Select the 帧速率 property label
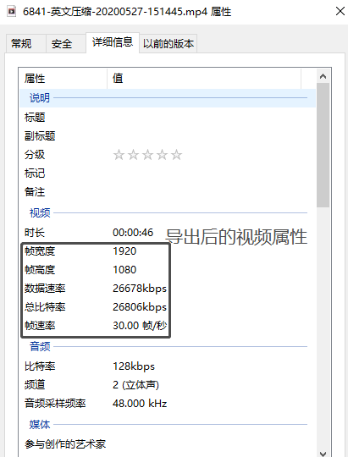The height and width of the screenshot is (457, 348). click(x=40, y=325)
